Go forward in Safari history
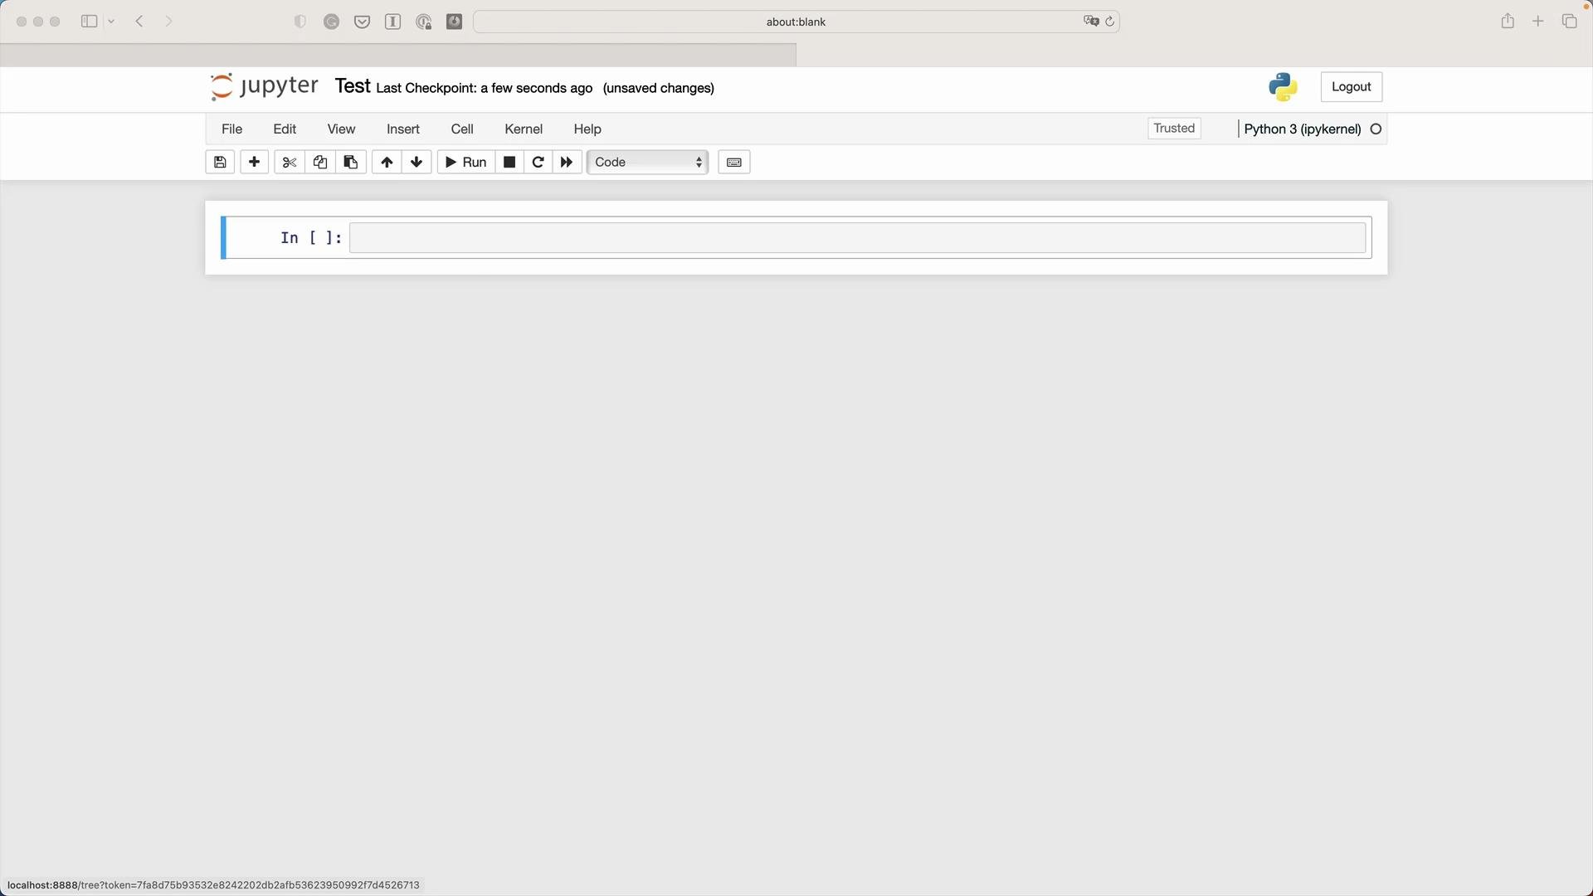 pyautogui.click(x=168, y=22)
